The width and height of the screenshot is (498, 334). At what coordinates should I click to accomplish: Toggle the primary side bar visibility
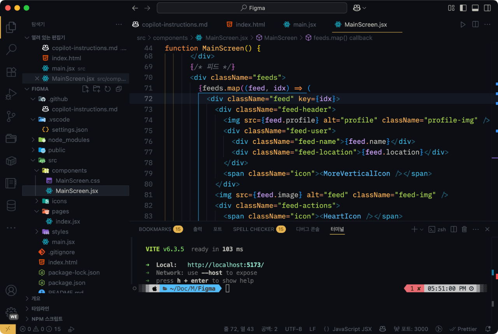463,8
